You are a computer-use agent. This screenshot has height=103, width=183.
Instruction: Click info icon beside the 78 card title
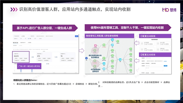click(65, 54)
